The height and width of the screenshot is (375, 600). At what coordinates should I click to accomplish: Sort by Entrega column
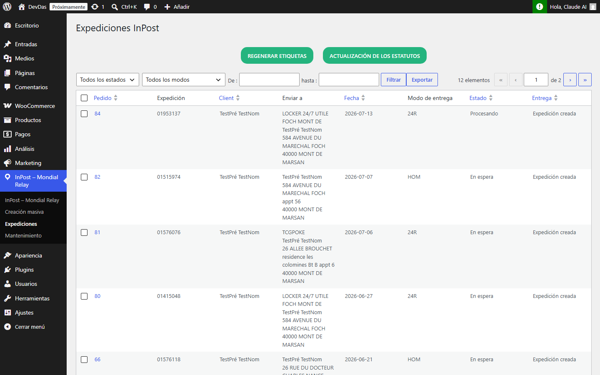tap(545, 98)
